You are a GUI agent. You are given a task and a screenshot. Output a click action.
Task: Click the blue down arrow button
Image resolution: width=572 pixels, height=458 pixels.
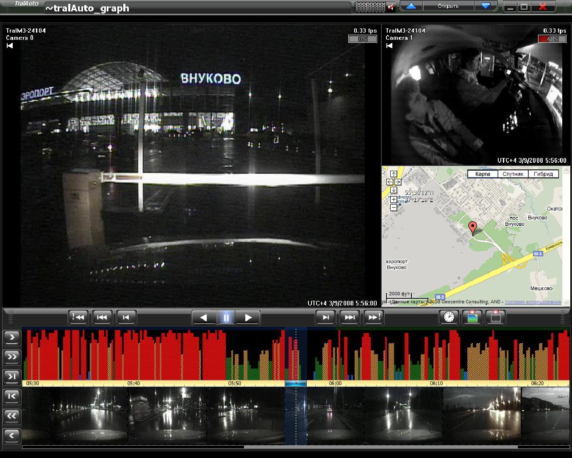click(x=486, y=6)
